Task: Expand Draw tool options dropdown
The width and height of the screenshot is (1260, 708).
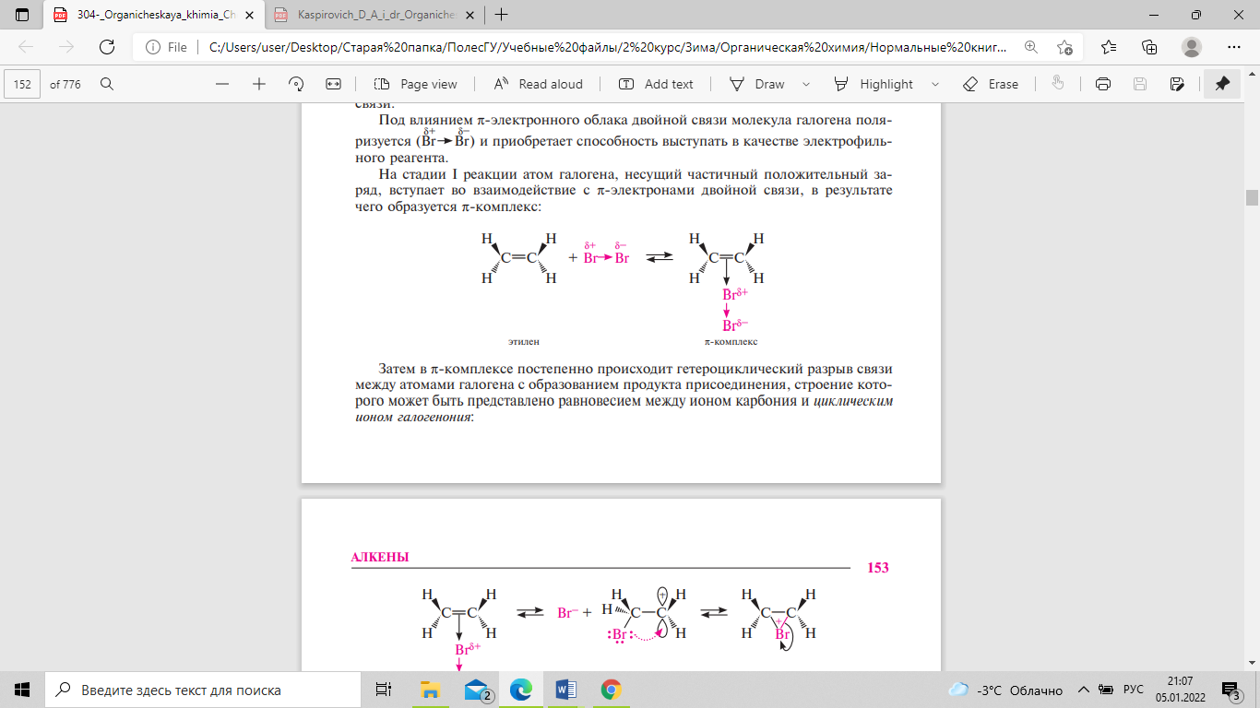Action: tap(806, 84)
